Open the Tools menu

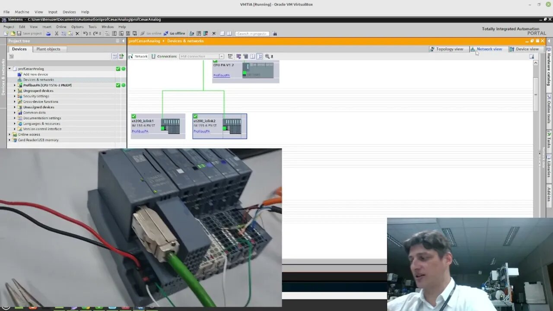pos(92,27)
